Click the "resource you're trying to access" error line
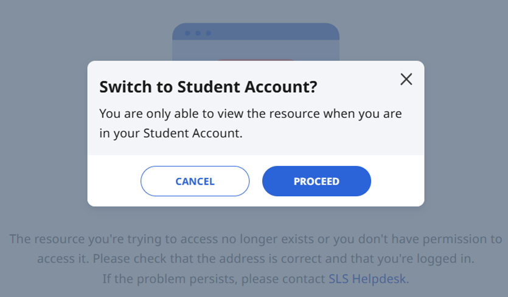This screenshot has height=297, width=508. 256,239
